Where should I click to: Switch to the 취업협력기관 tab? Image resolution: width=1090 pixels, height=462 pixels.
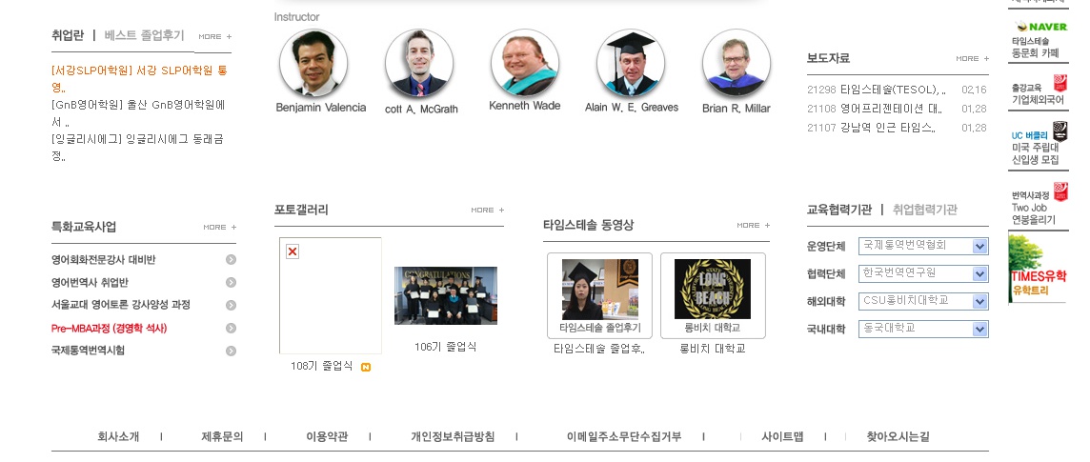pos(924,210)
